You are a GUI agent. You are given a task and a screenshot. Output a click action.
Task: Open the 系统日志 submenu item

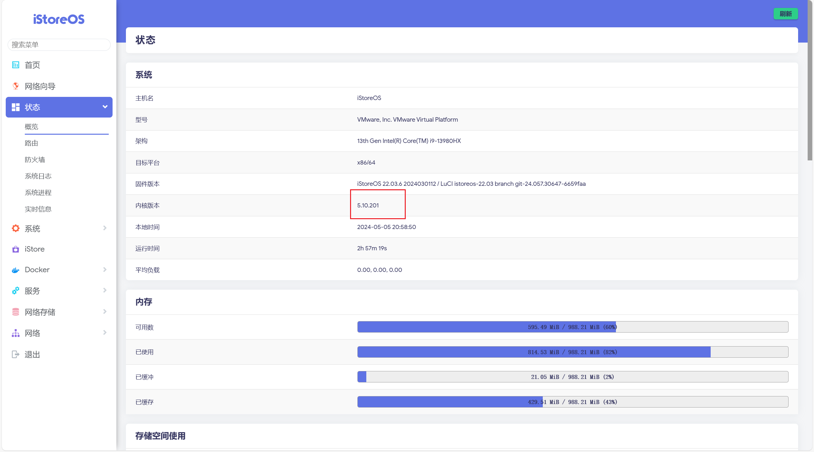click(x=38, y=176)
